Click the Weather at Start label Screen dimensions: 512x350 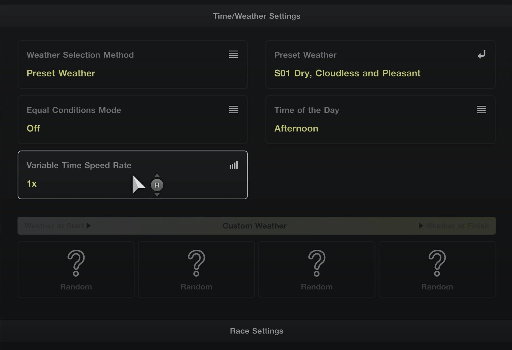(54, 226)
